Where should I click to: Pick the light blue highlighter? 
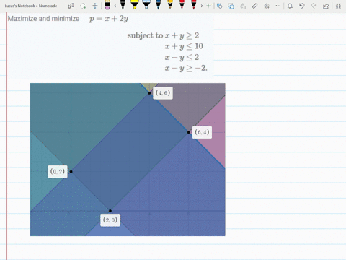[146, 5]
